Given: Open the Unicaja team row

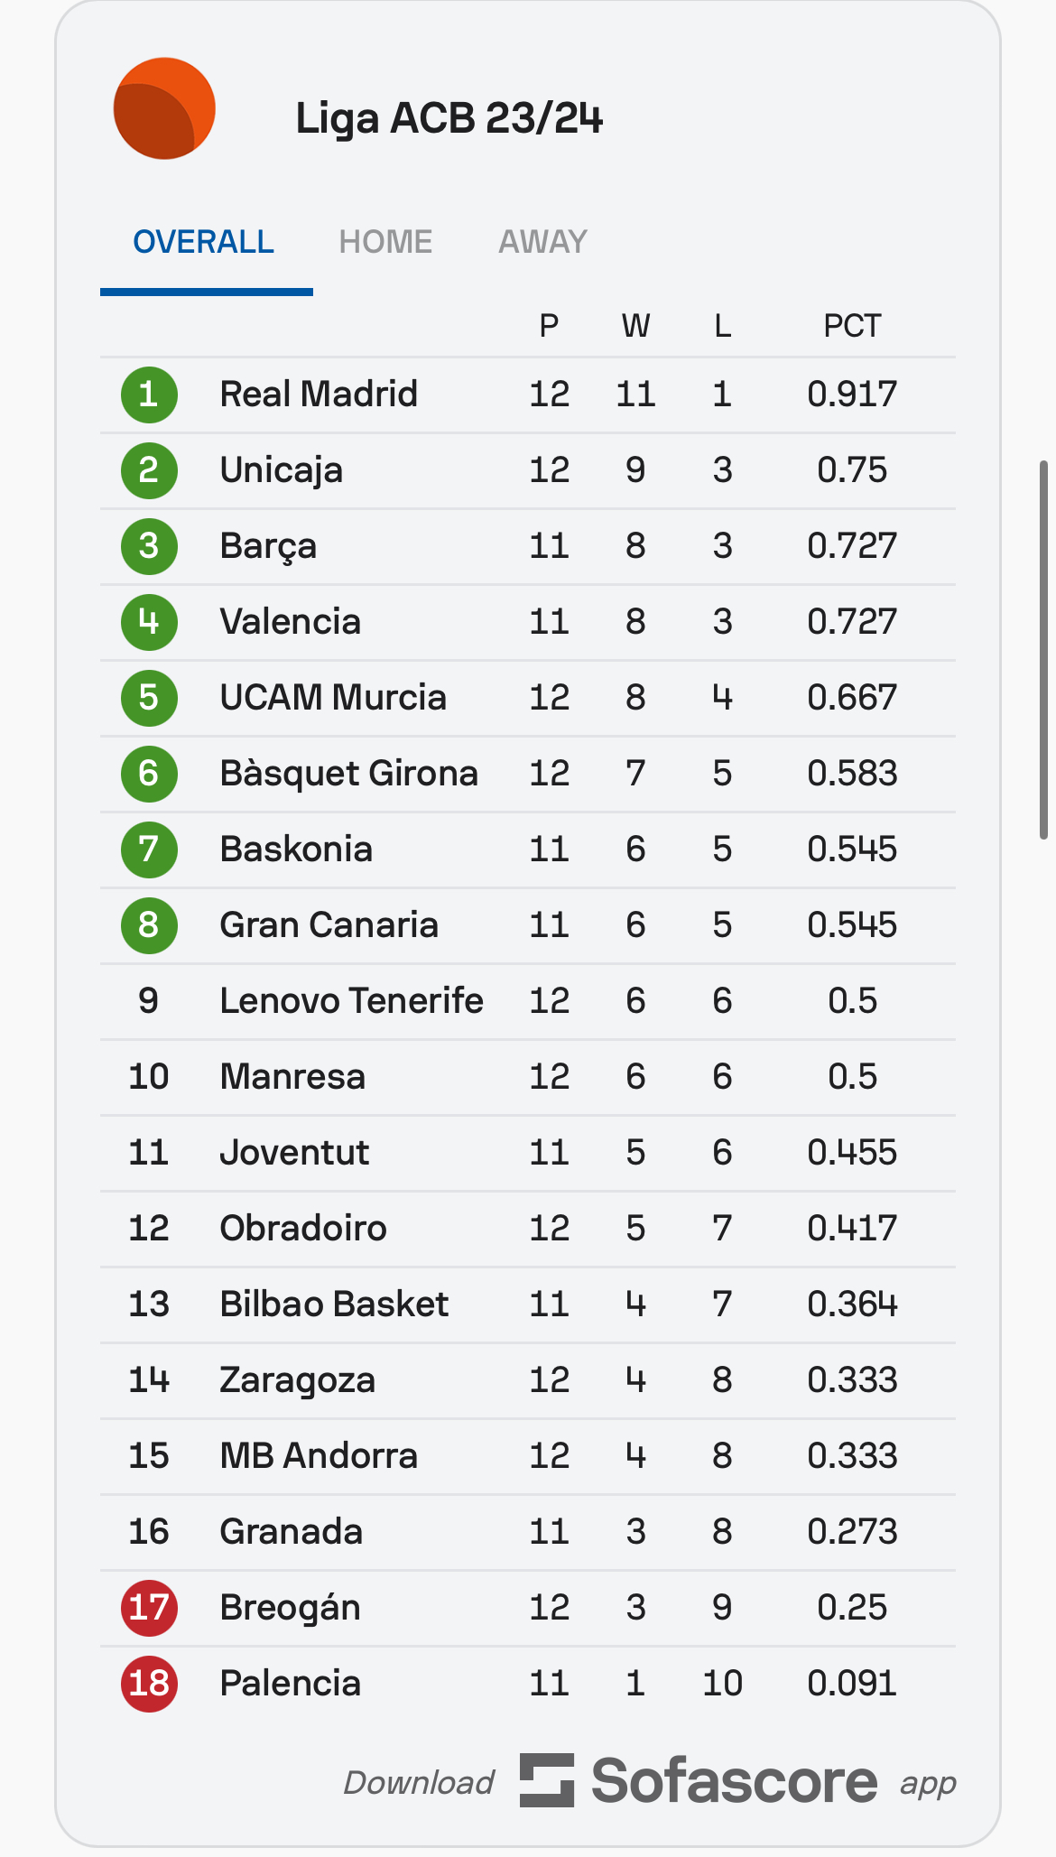Looking at the screenshot, I should point(282,470).
